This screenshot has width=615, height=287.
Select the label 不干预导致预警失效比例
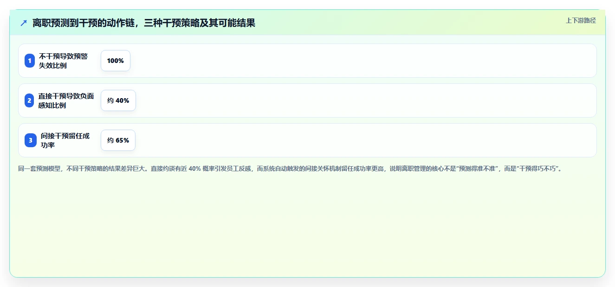[x=63, y=61]
